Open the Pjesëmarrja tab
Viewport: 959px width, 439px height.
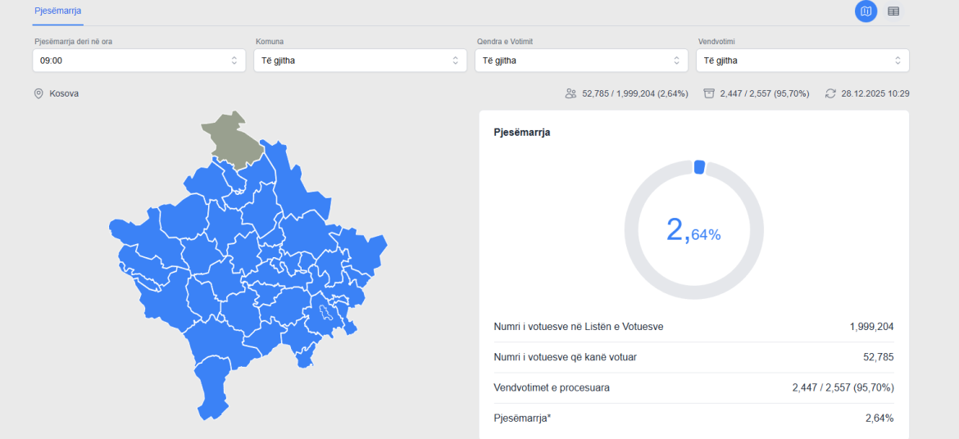click(x=58, y=11)
